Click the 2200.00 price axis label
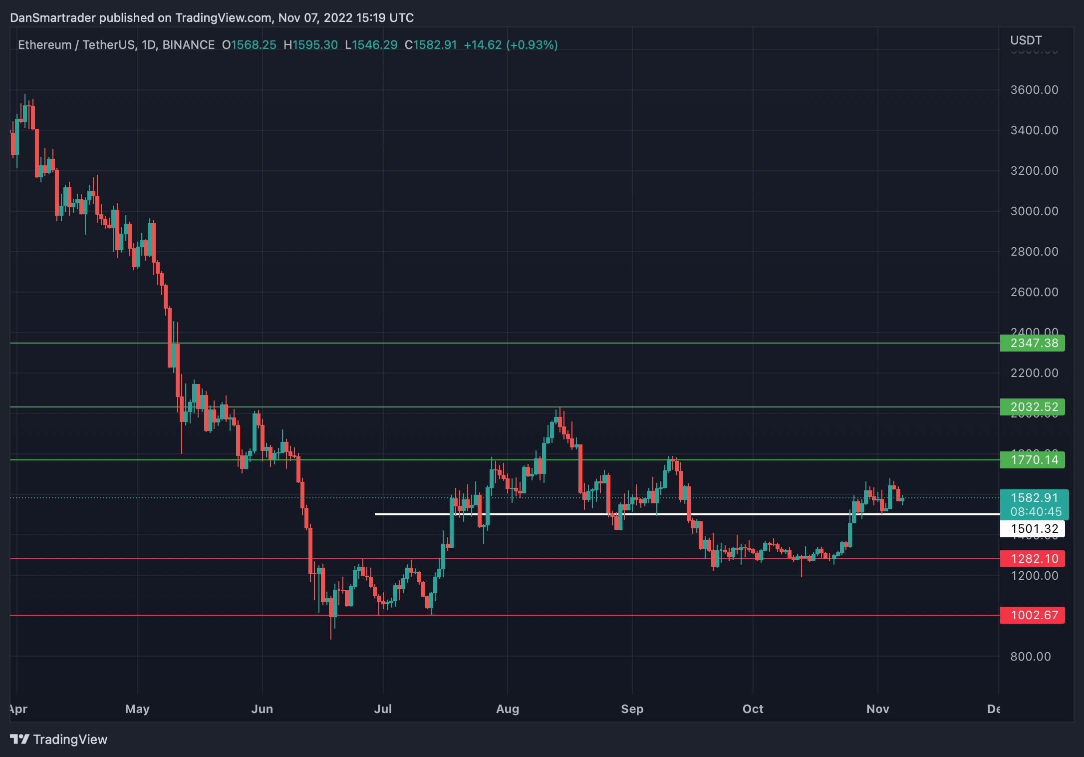The width and height of the screenshot is (1084, 757). pyautogui.click(x=1034, y=373)
